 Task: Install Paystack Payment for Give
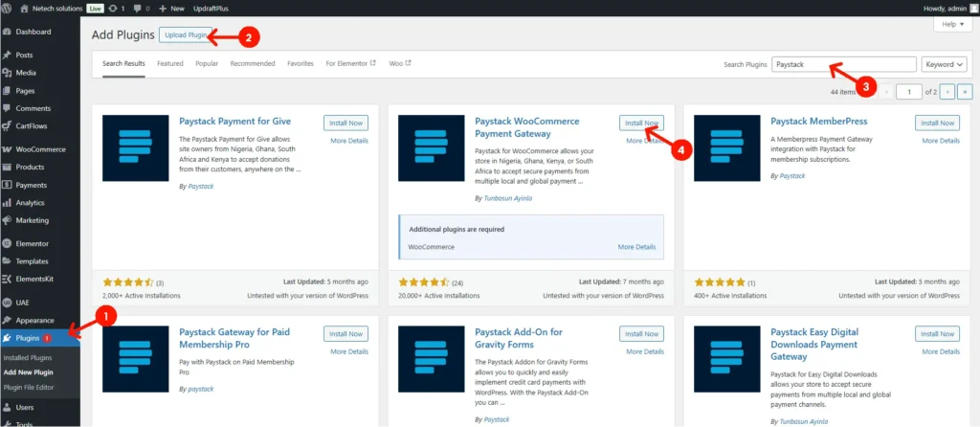pos(346,124)
